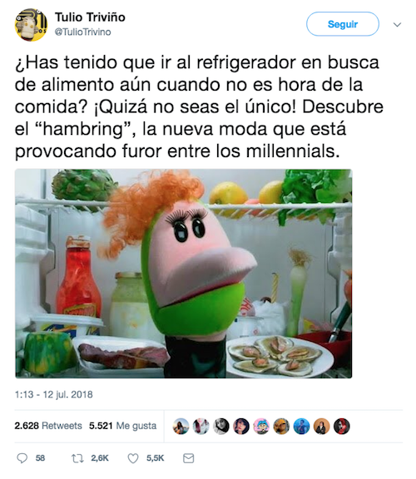Click the fourth liker avatar in row
Viewport: 416px width, 479px height.
(241, 426)
